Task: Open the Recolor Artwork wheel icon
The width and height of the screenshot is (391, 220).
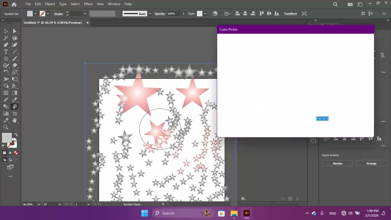Action: (215, 13)
